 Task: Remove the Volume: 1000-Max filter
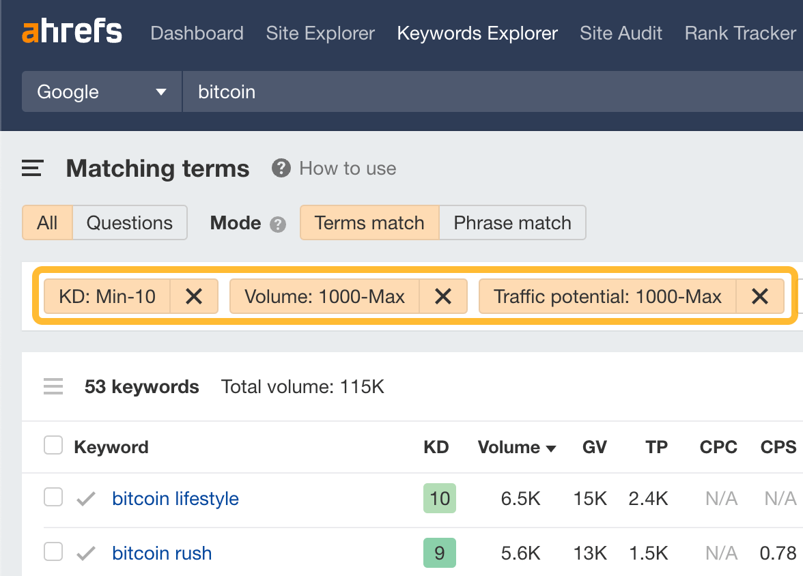[443, 296]
